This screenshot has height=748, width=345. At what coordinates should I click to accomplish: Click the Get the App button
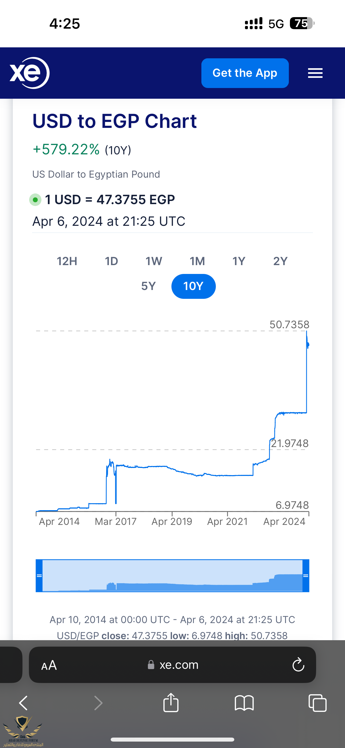(x=245, y=73)
